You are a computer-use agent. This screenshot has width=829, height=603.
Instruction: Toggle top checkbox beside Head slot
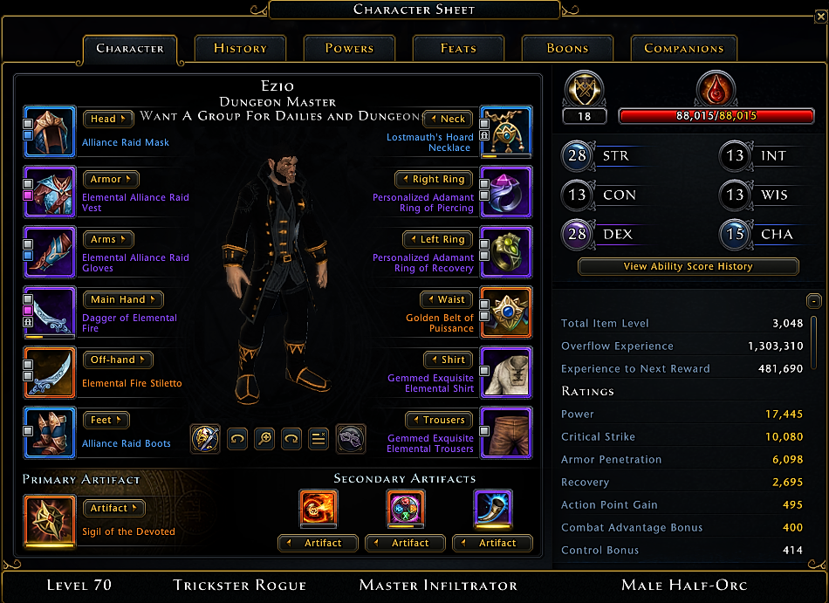coord(28,124)
